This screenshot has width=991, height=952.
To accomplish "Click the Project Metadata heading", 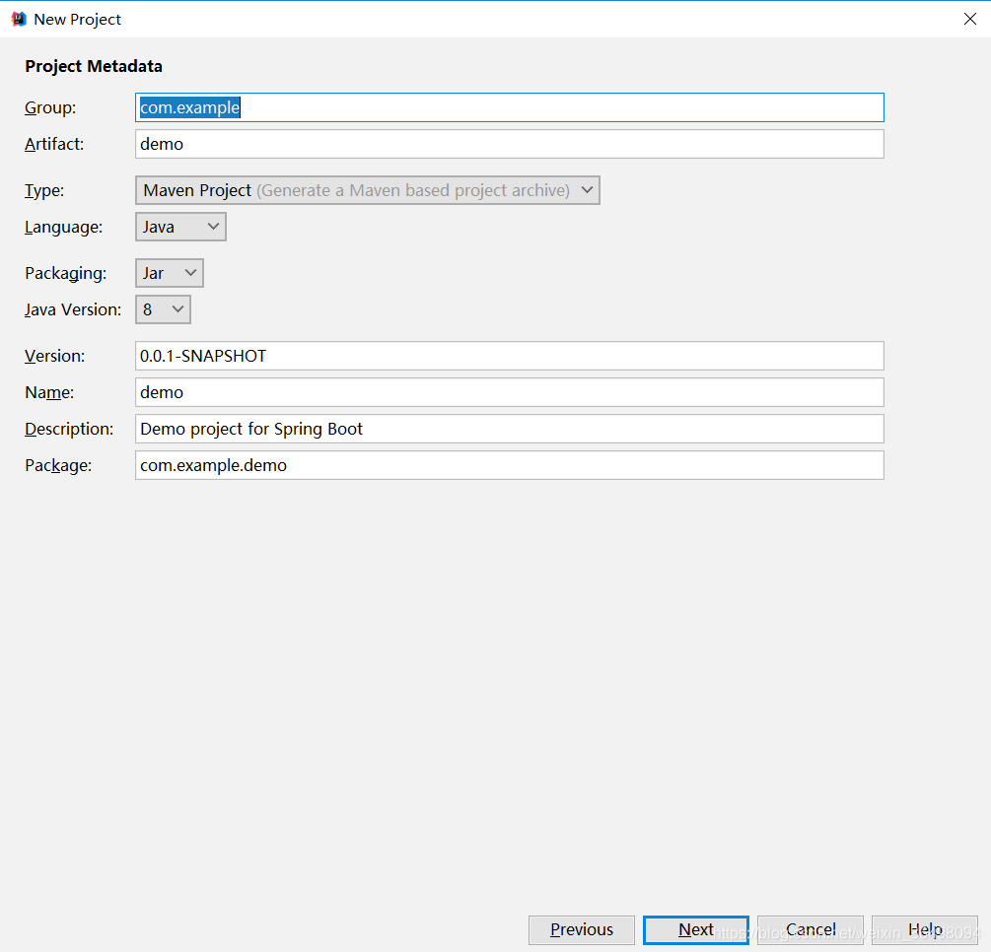I will tap(94, 66).
